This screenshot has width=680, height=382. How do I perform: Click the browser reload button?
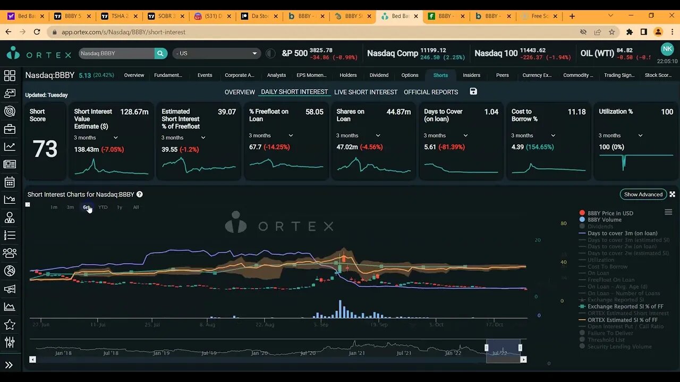[37, 32]
